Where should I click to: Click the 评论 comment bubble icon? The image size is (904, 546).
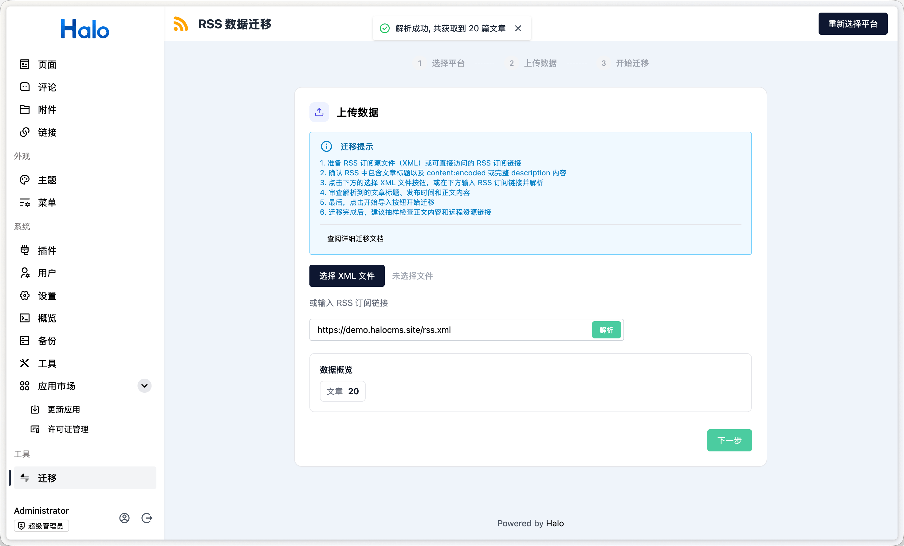point(25,87)
